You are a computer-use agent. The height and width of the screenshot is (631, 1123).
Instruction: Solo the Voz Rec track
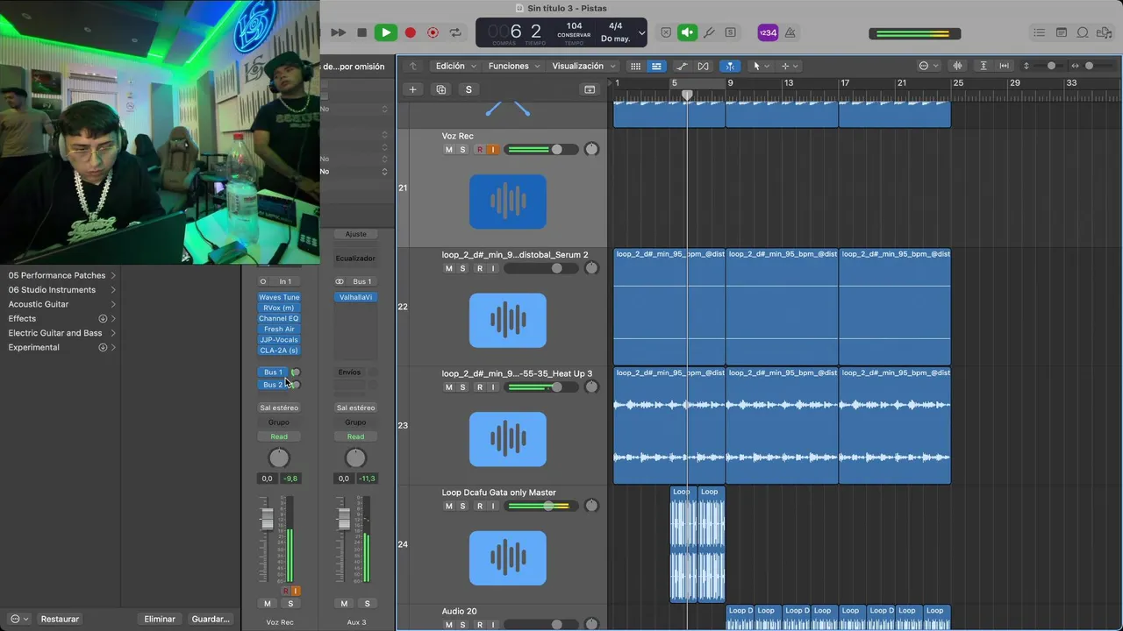pyautogui.click(x=462, y=150)
